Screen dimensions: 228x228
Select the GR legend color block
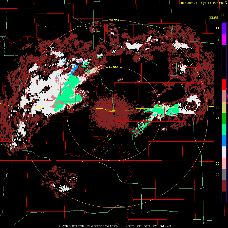coord(224,96)
